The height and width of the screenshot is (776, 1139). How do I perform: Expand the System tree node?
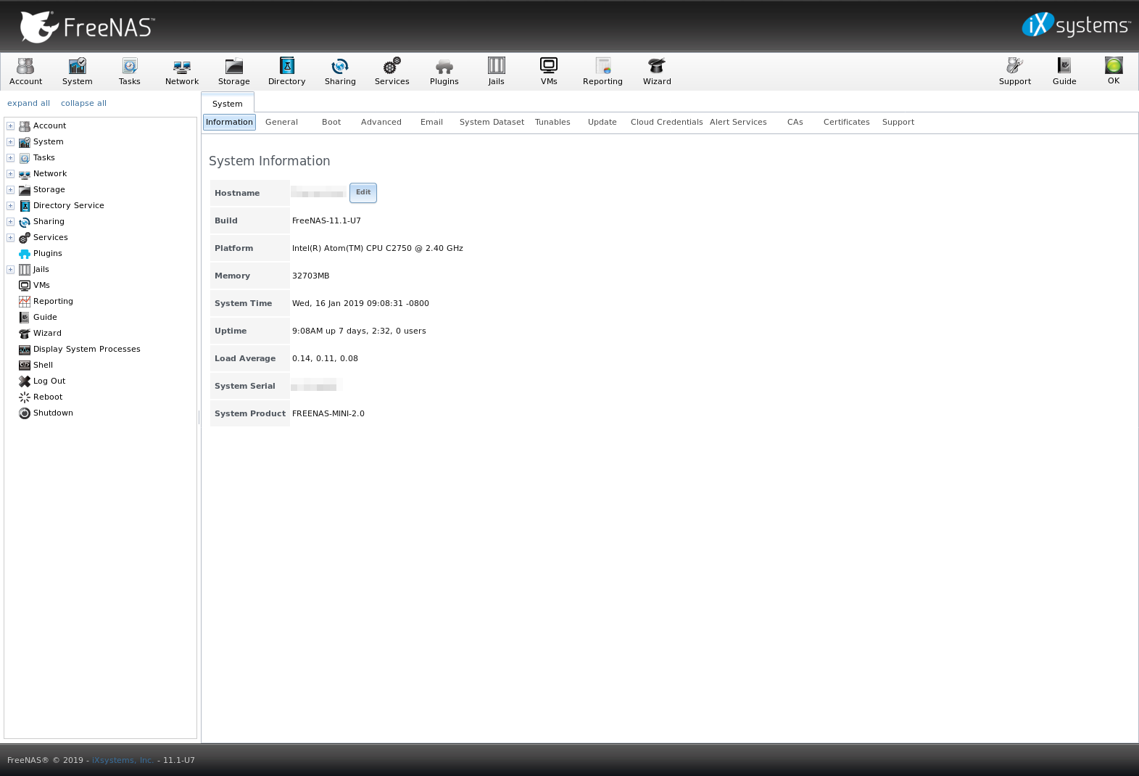coord(11,141)
